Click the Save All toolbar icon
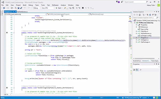 click(21, 8)
